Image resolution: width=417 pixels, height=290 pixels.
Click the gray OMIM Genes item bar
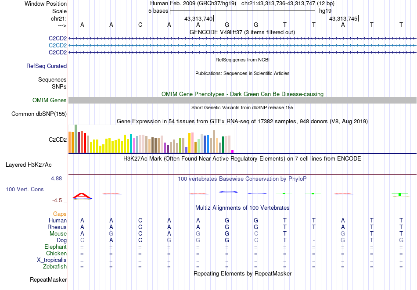(242, 100)
